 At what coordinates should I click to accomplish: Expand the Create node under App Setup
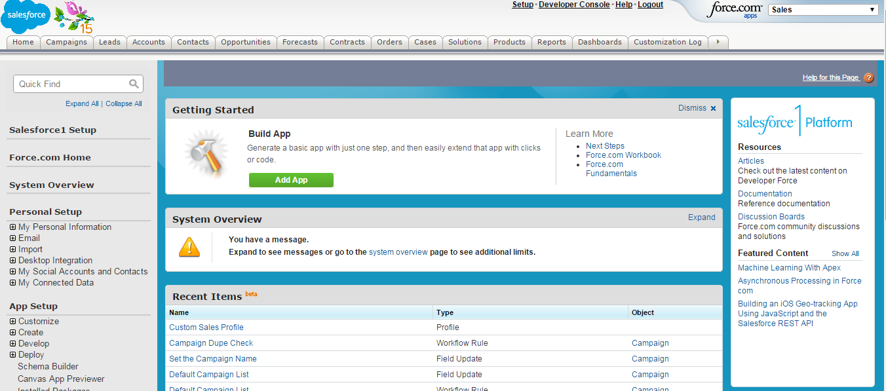12,333
